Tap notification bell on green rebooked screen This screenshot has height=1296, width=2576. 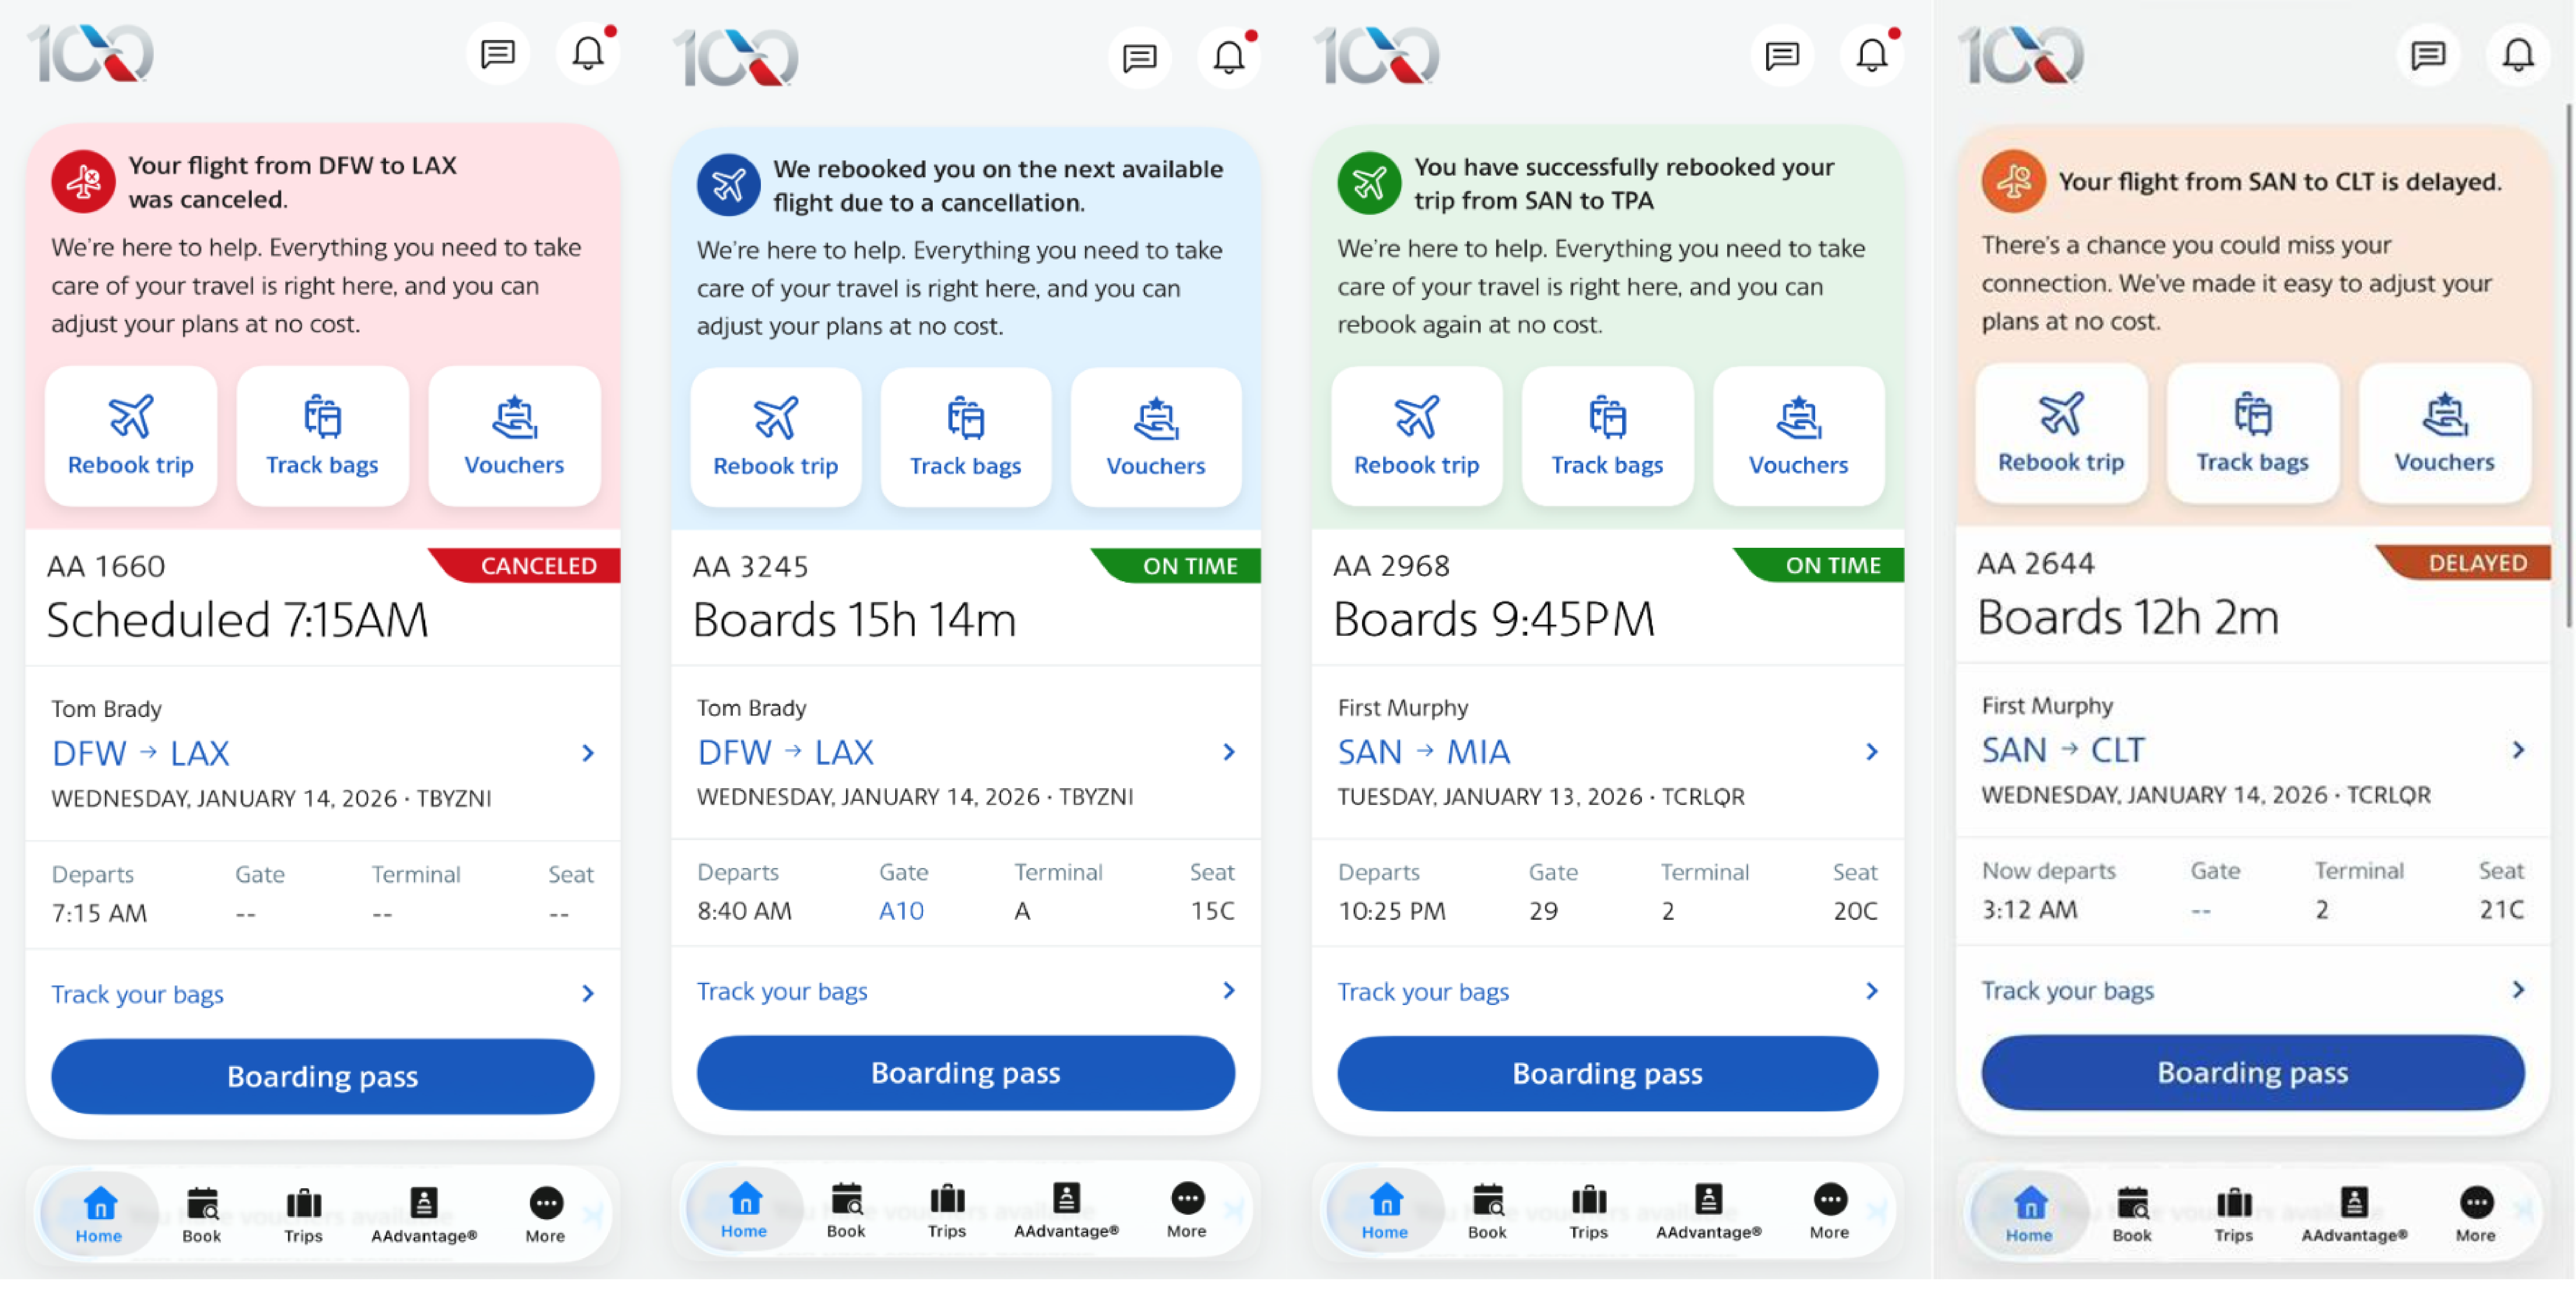(x=1872, y=54)
